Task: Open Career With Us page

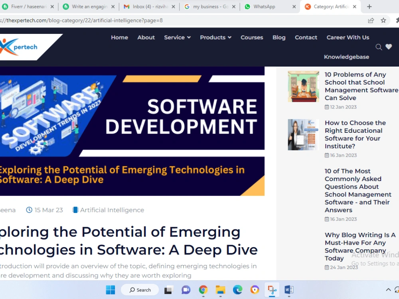Action: click(348, 37)
